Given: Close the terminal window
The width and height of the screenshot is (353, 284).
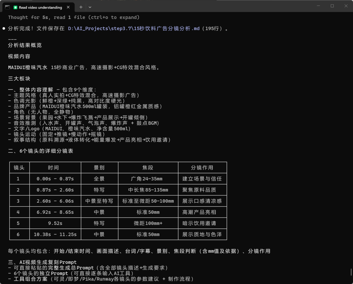Looking at the screenshot, I should [x=346, y=6].
